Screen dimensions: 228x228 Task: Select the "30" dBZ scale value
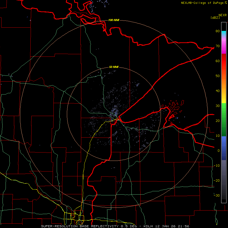pos(218,106)
